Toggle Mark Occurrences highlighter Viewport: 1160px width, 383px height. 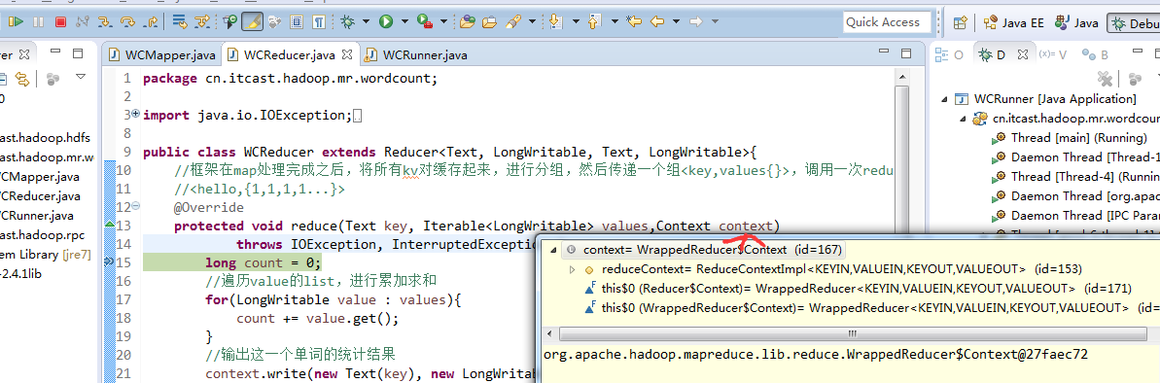tap(252, 22)
